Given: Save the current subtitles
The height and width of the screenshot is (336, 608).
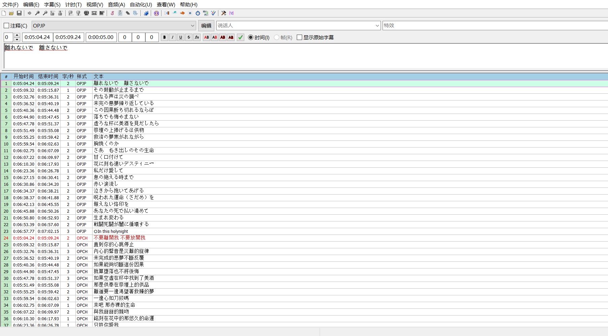Looking at the screenshot, I should pyautogui.click(x=19, y=13).
